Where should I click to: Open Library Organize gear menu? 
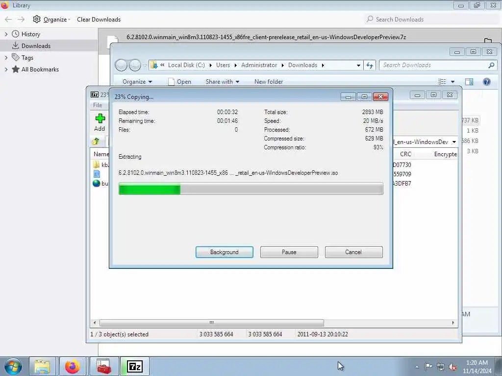pos(51,20)
